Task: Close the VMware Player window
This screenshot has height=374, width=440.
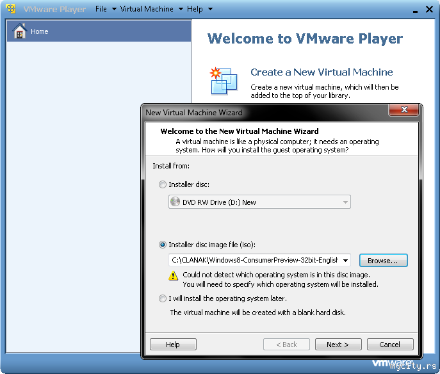Action: [x=429, y=9]
